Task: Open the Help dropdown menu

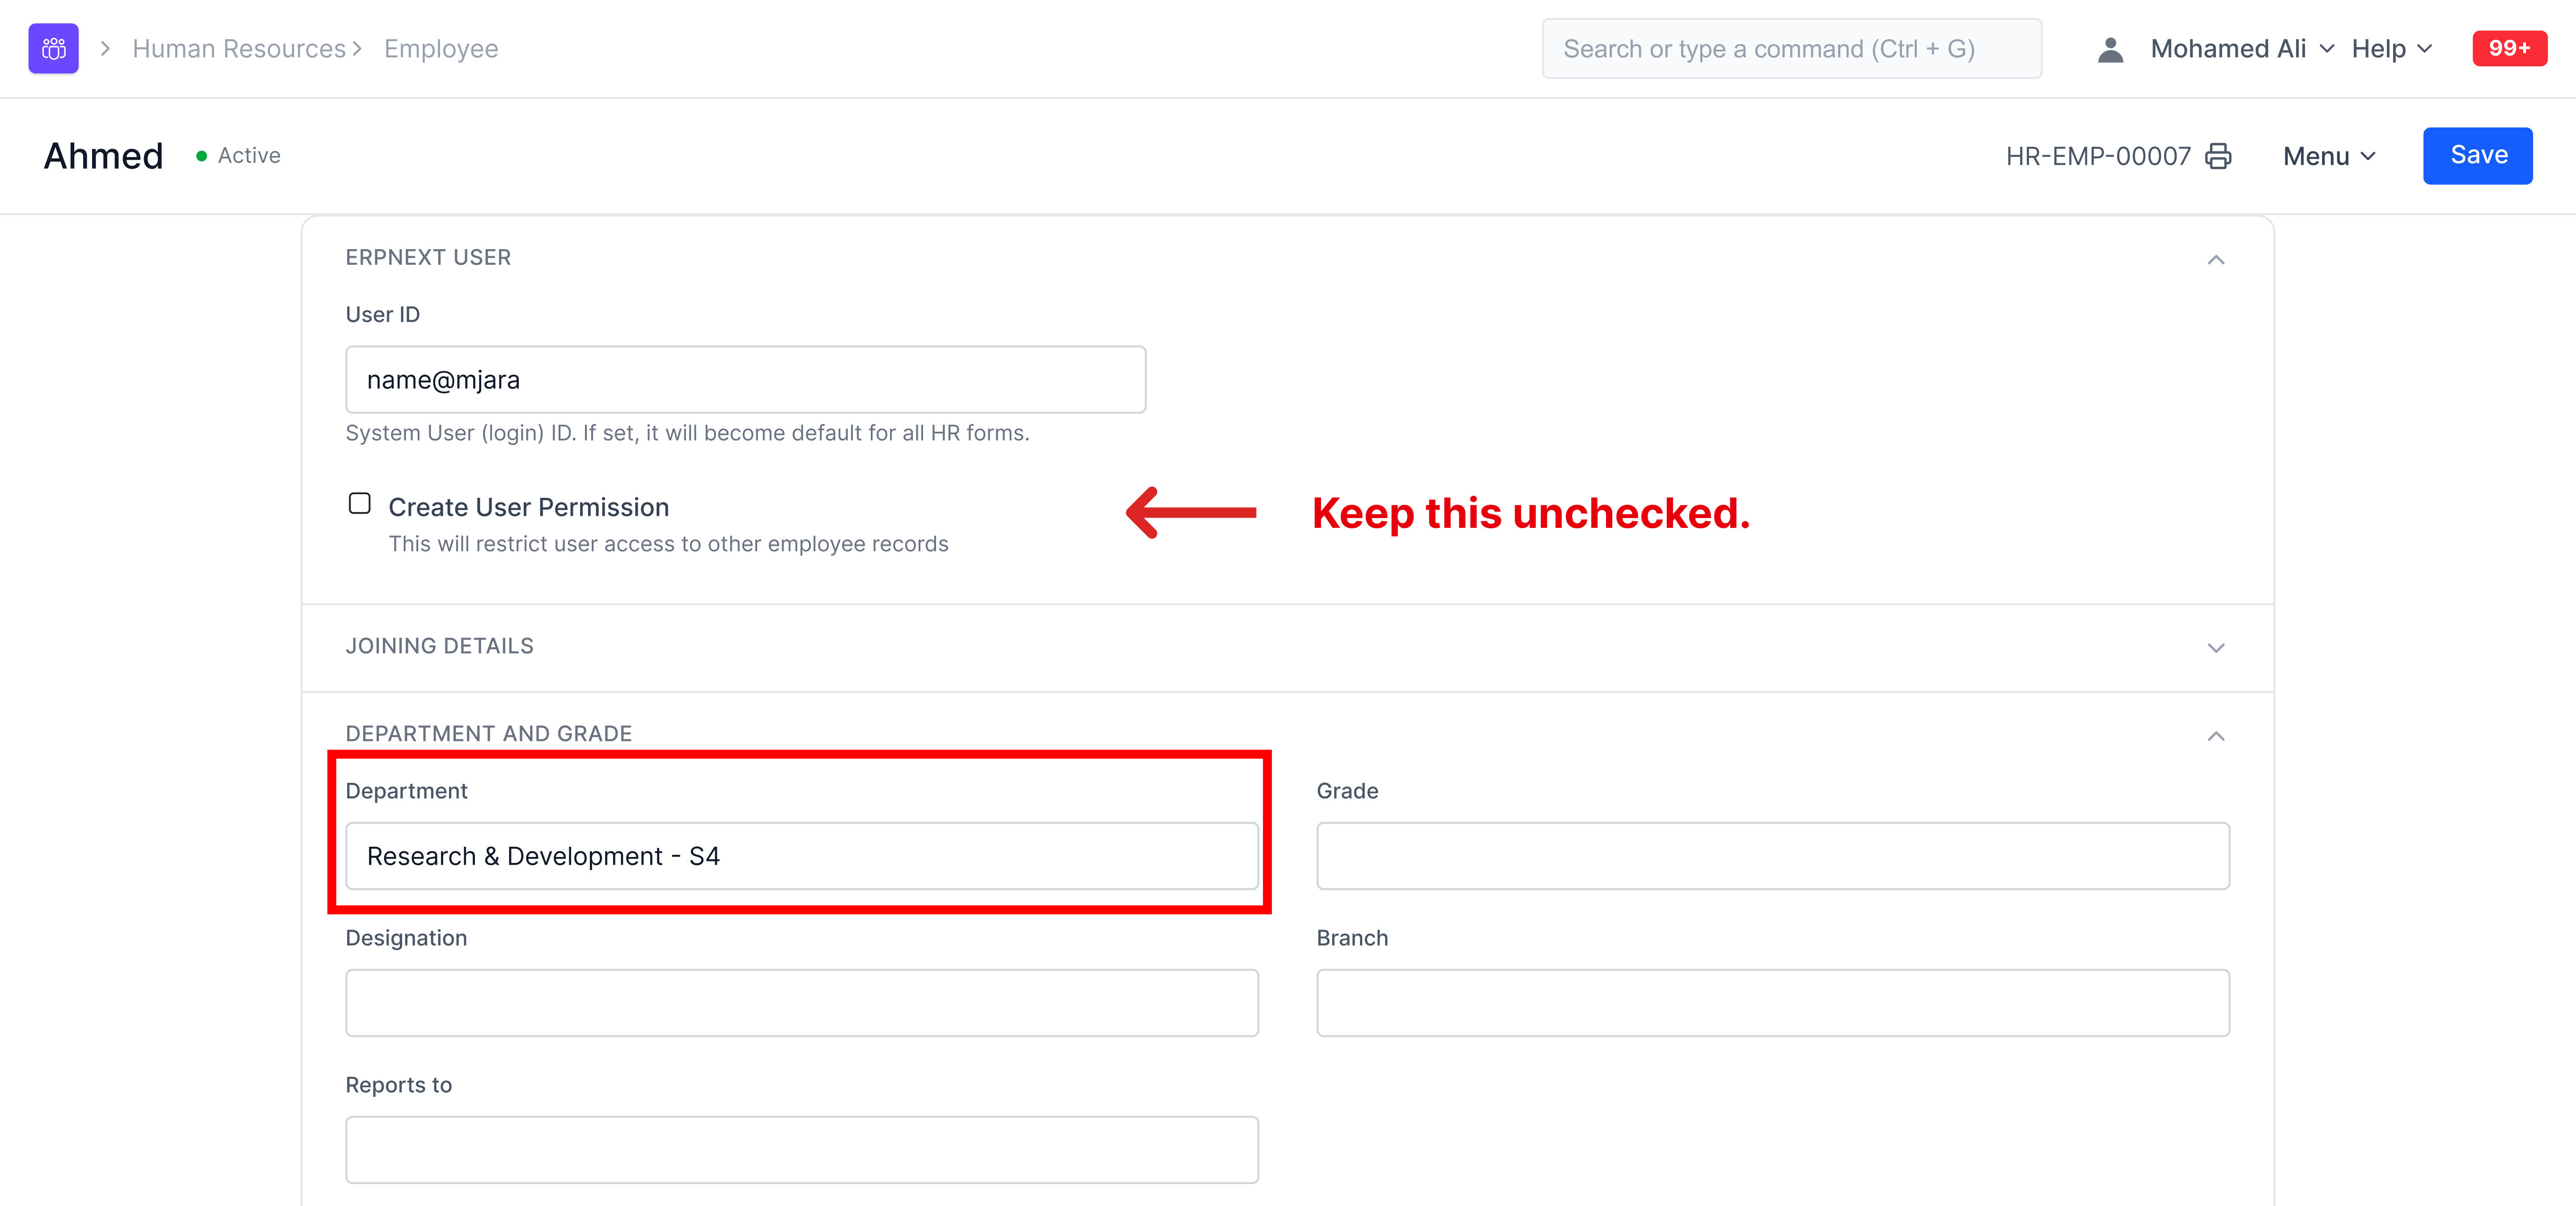Action: (x=2391, y=49)
